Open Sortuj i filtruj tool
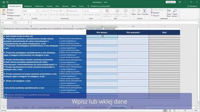Image resolution: width=200 pixels, height=112 pixels. [169, 13]
